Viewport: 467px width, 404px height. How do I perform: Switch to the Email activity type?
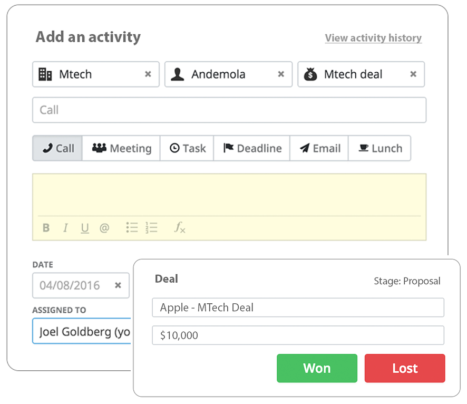click(x=319, y=148)
